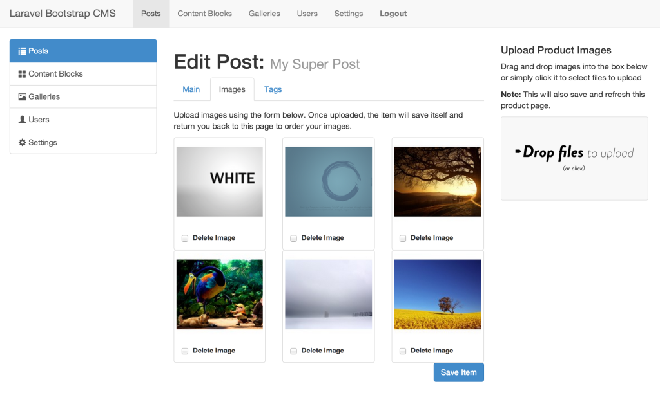This screenshot has width=660, height=393.
Task: Click the Settings gear icon in sidebar
Action: [23, 142]
